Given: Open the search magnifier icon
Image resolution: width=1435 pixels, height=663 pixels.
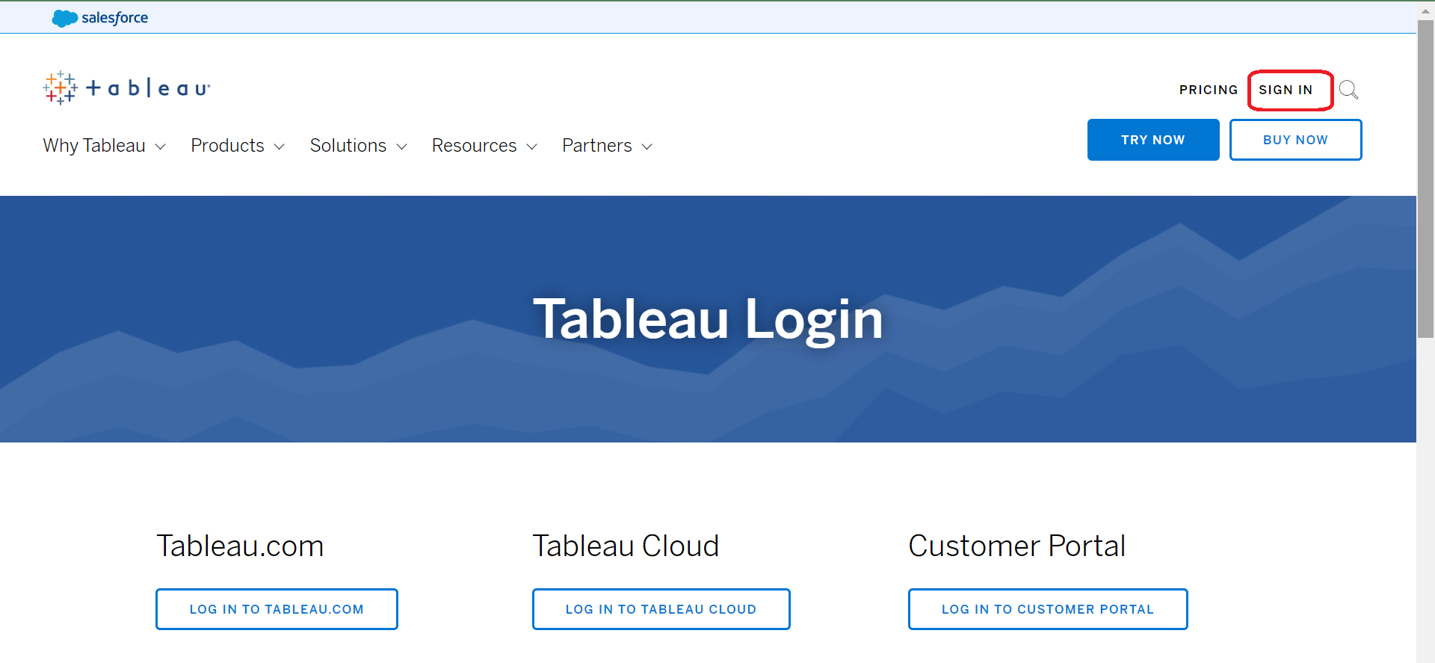Looking at the screenshot, I should [x=1348, y=90].
